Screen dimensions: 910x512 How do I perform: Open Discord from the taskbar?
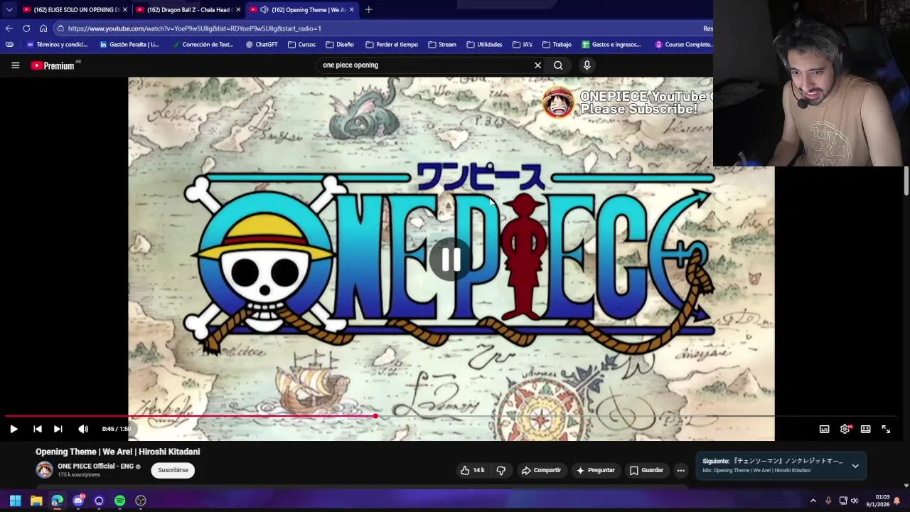[78, 501]
